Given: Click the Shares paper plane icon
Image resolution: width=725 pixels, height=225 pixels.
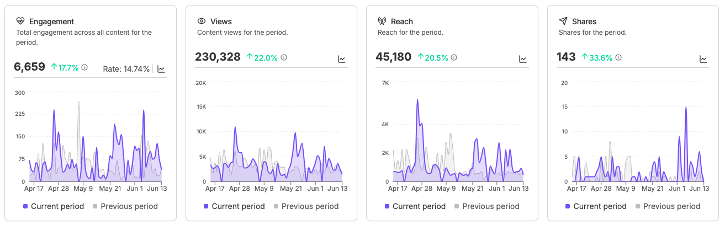Looking at the screenshot, I should pos(563,22).
